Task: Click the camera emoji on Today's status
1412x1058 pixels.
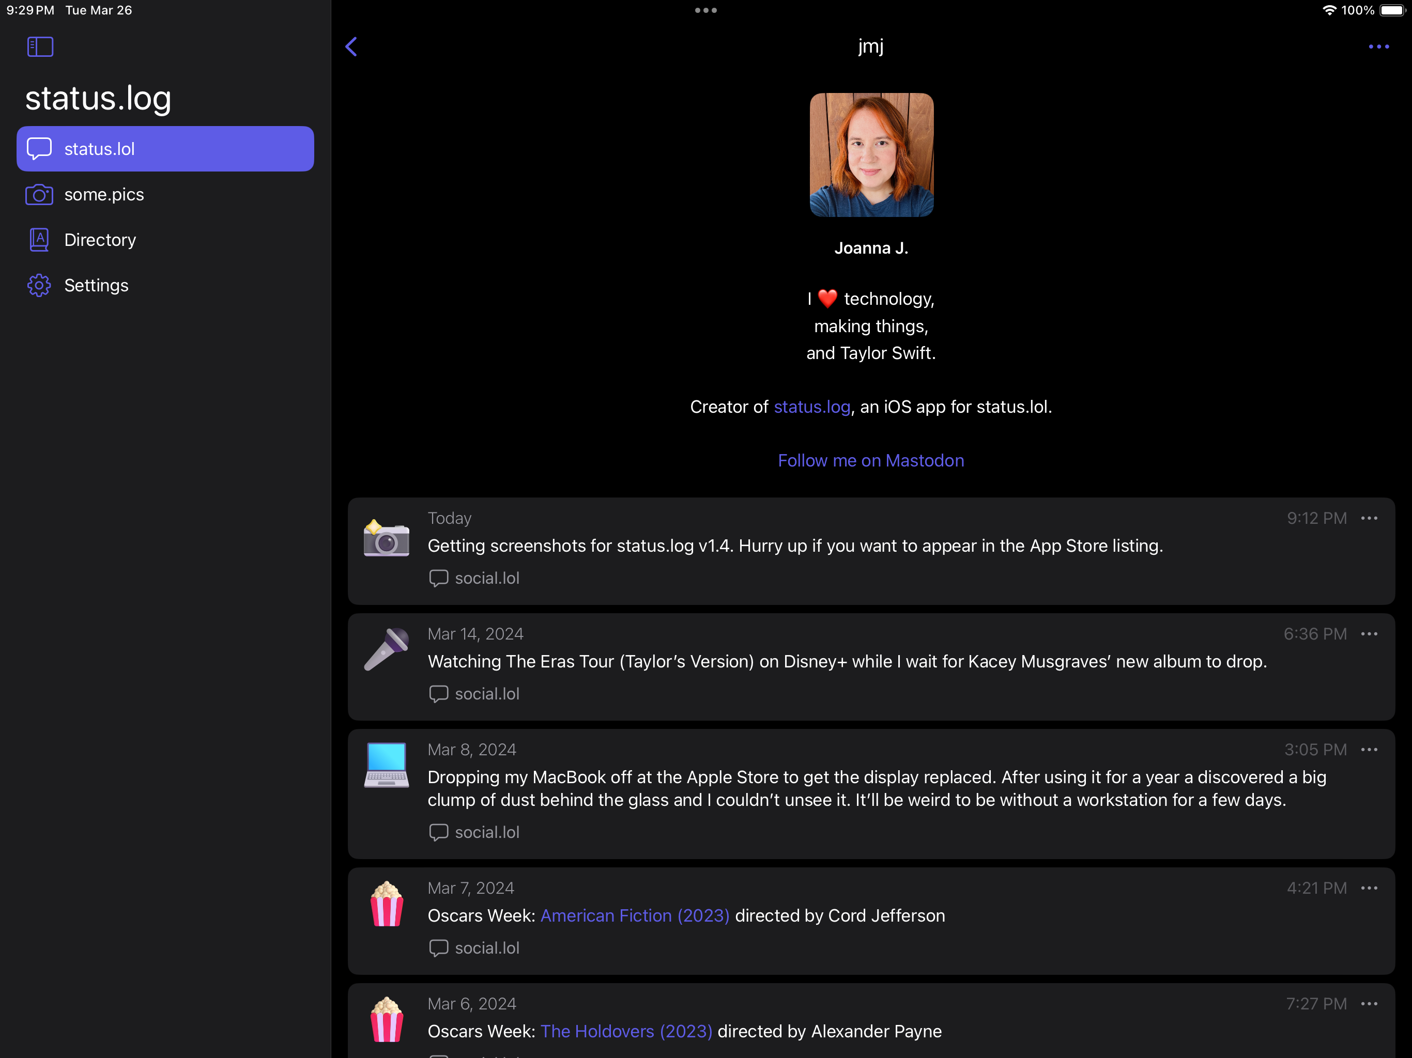Action: coord(386,538)
